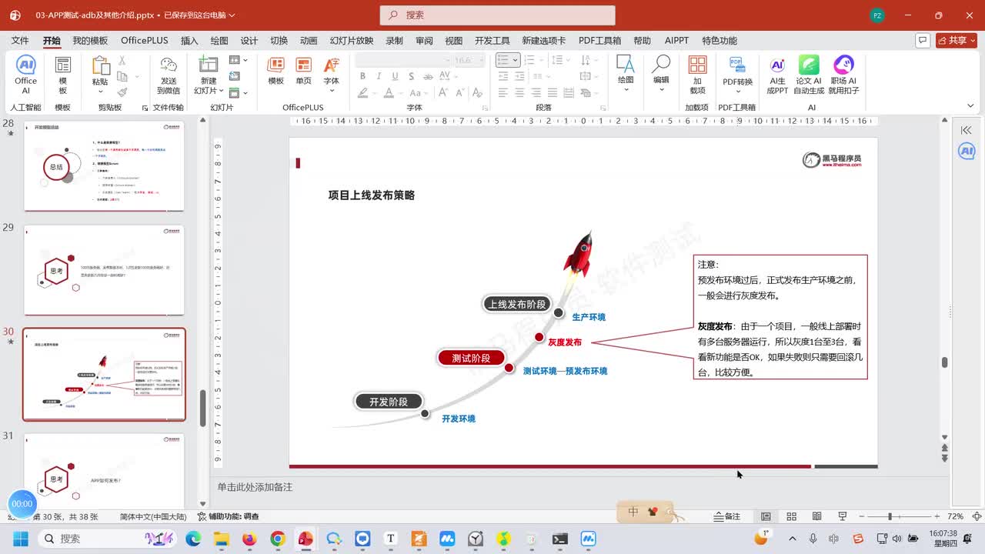985x554 pixels.
Task: Collapse the right side pane arrows
Action: point(967,130)
